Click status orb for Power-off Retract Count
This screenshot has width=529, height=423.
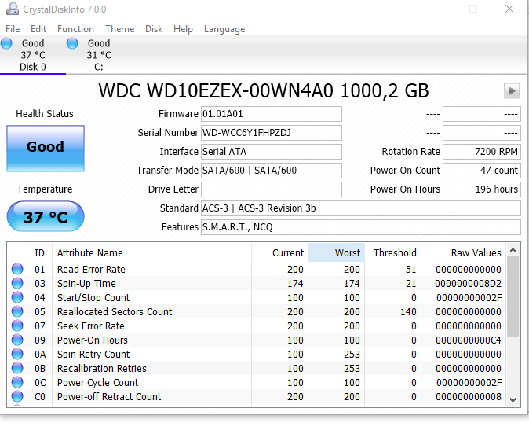pos(17,396)
